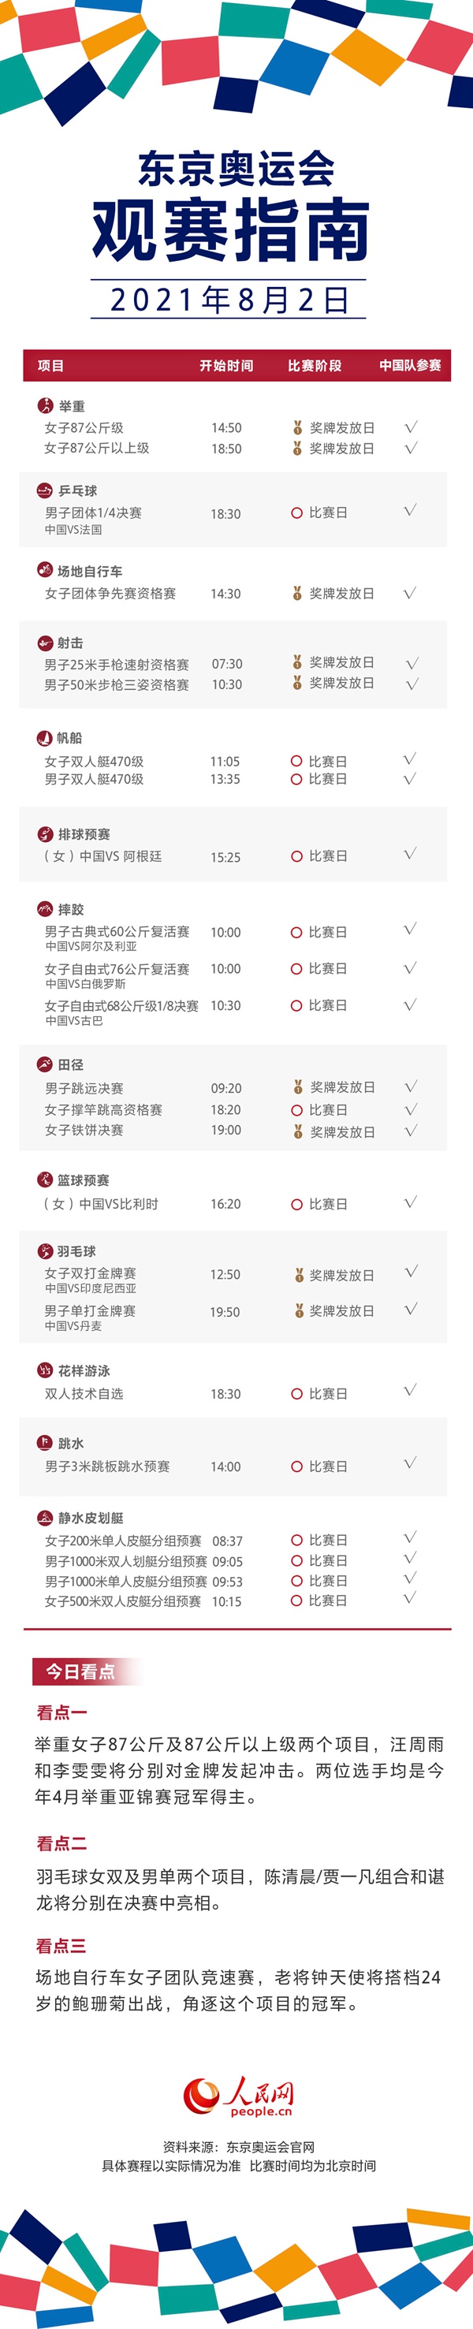This screenshot has height=2329, width=473.
Task: Click the badminton (羽毛球) sport icon
Action: [45, 1251]
